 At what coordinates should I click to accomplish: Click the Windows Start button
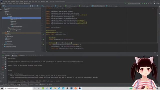point(2,88)
